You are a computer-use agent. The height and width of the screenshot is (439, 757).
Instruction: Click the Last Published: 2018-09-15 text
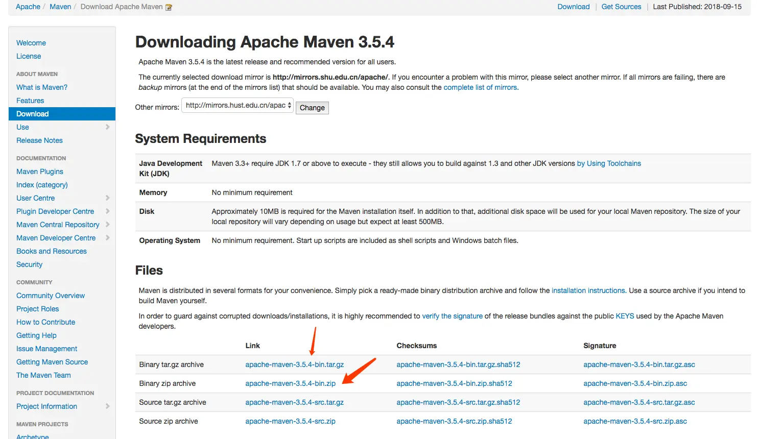point(697,7)
